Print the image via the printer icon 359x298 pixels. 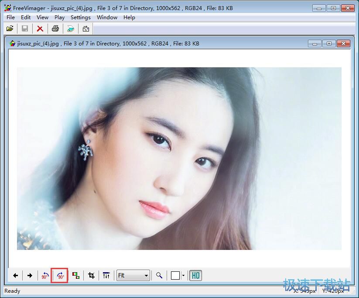click(x=55, y=28)
